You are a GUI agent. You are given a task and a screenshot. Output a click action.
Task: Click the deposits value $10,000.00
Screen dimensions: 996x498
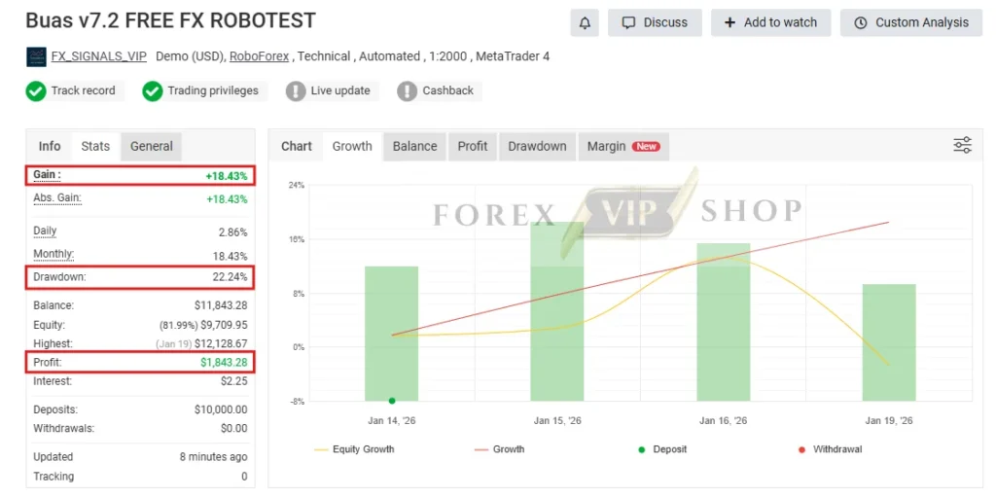(221, 409)
